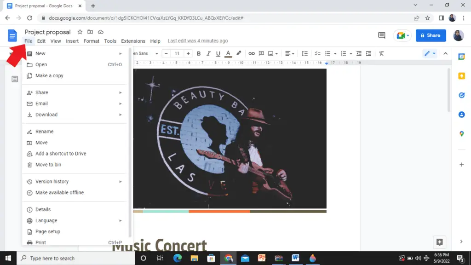This screenshot has height=265, width=471.
Task: Open Google Tasks in side panel
Action: click(x=462, y=95)
